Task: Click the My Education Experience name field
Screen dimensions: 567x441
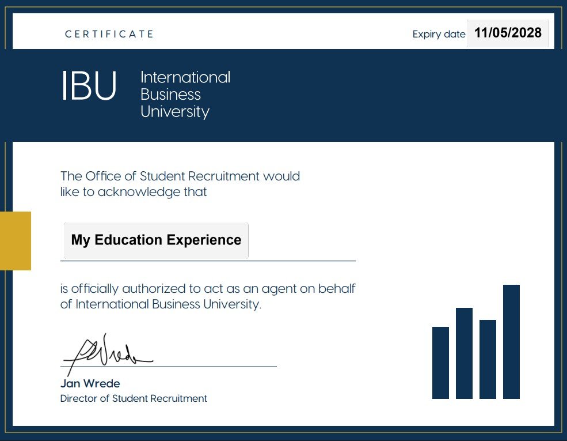Action: click(x=156, y=240)
